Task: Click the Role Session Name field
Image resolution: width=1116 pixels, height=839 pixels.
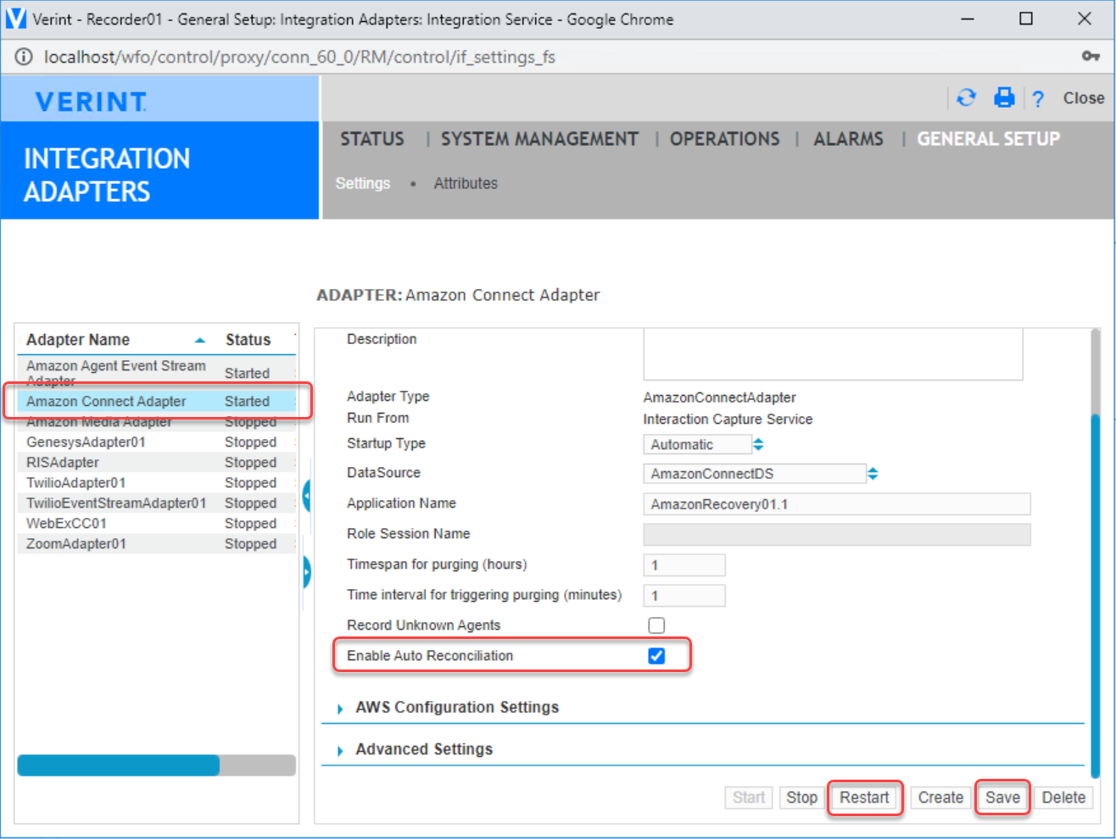Action: [837, 534]
